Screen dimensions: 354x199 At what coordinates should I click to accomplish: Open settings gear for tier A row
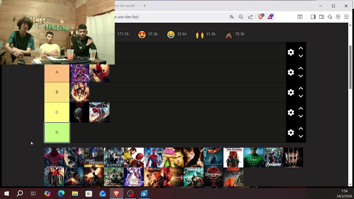291,72
